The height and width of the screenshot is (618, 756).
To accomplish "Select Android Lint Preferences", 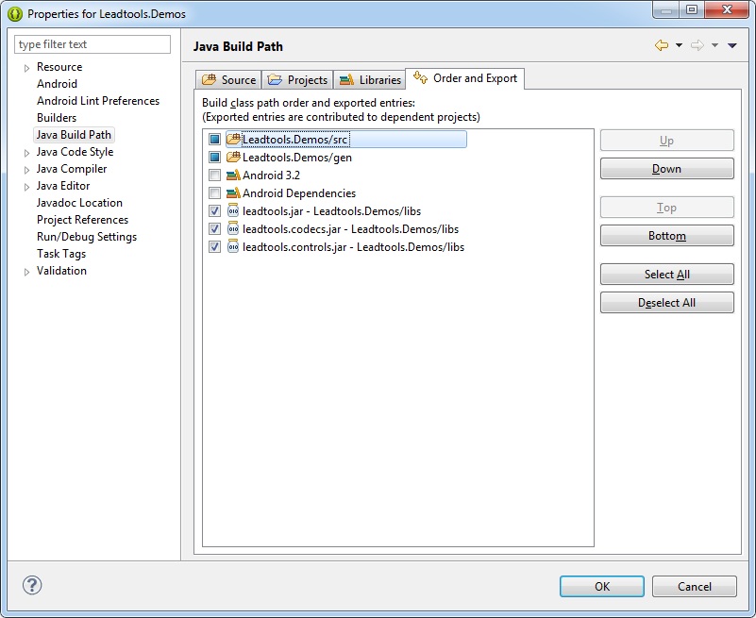I will (x=98, y=101).
